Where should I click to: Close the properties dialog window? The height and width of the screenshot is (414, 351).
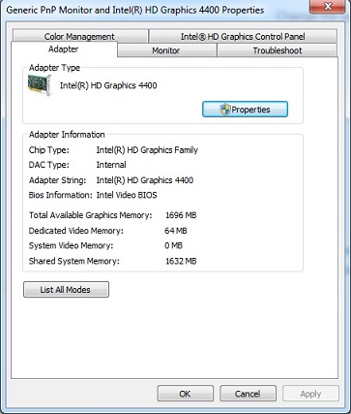328,6
